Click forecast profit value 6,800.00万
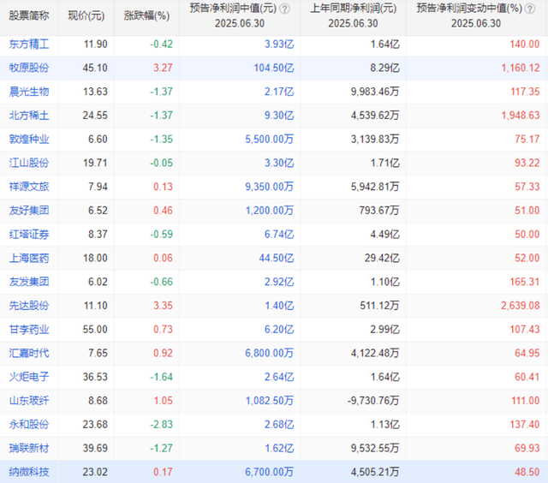This screenshot has width=548, height=483. 270,353
